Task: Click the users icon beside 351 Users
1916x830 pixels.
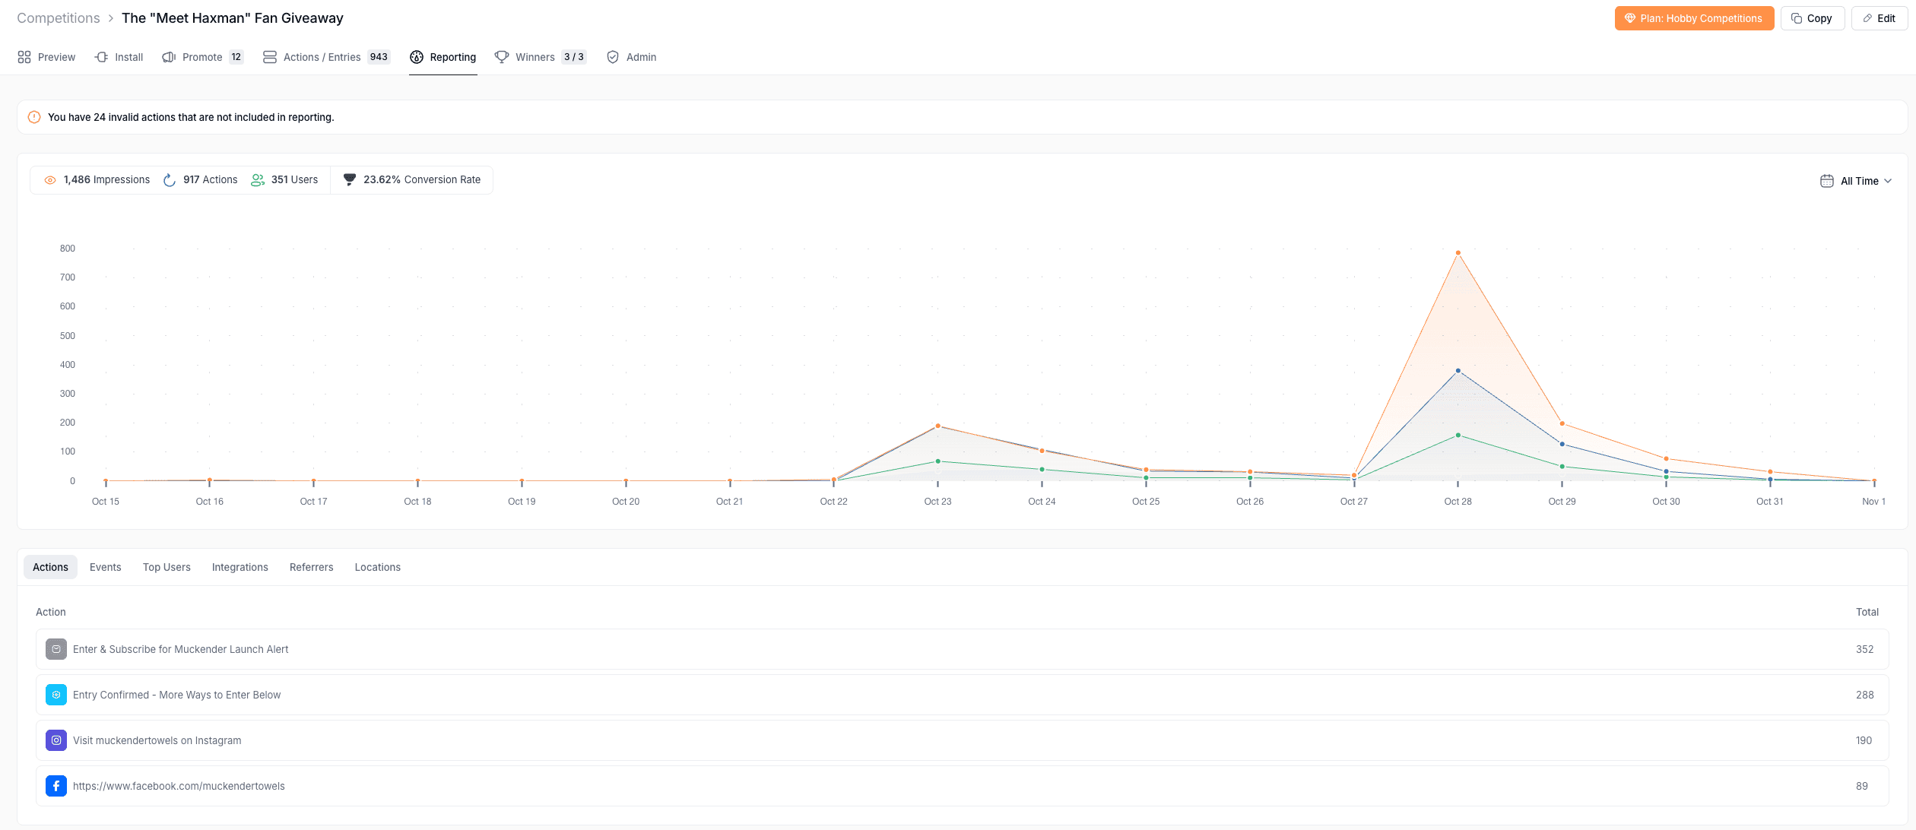Action: 258,180
